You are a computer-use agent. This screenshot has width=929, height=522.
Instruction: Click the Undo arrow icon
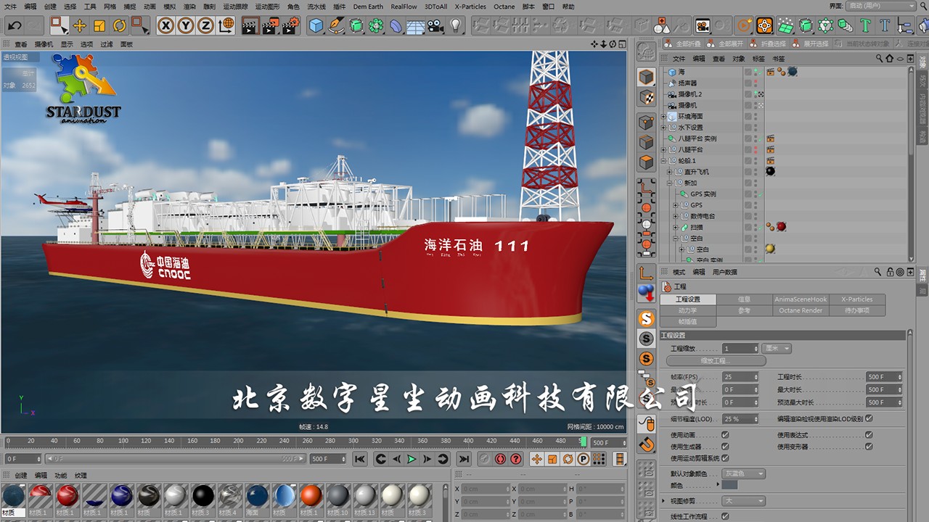click(x=15, y=26)
